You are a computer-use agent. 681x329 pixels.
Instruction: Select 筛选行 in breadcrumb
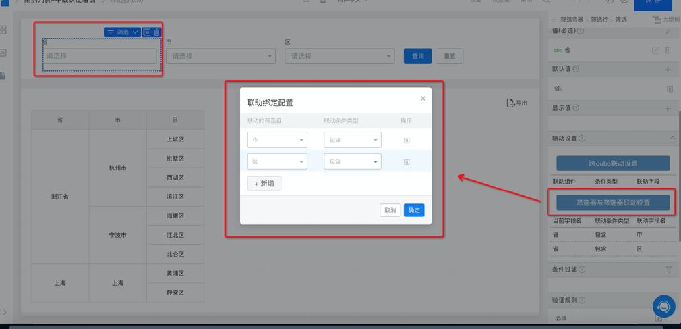[x=599, y=20]
